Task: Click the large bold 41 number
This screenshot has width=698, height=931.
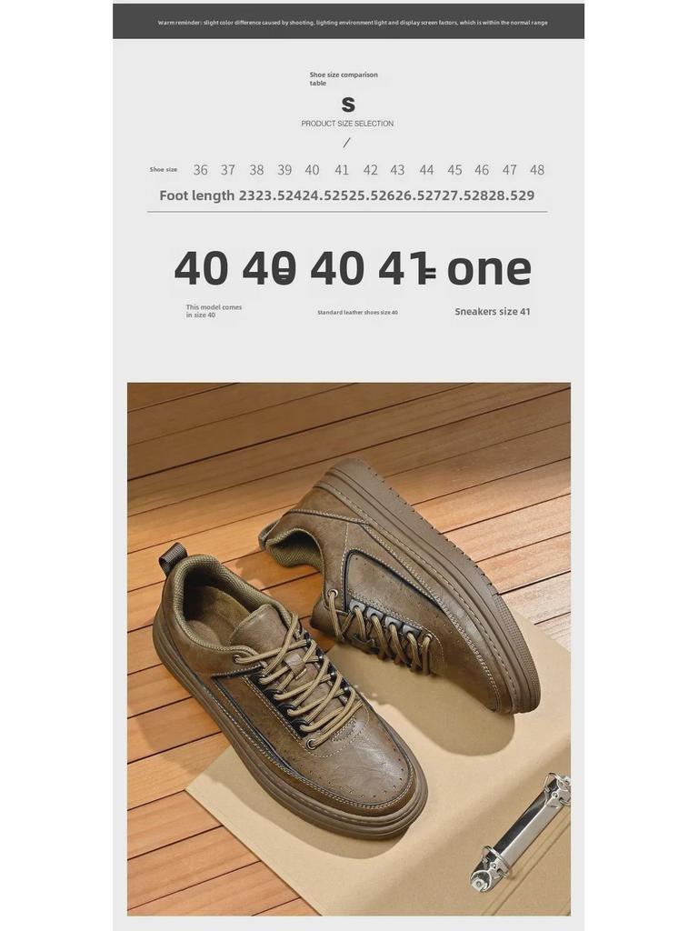Action: pyautogui.click(x=407, y=269)
